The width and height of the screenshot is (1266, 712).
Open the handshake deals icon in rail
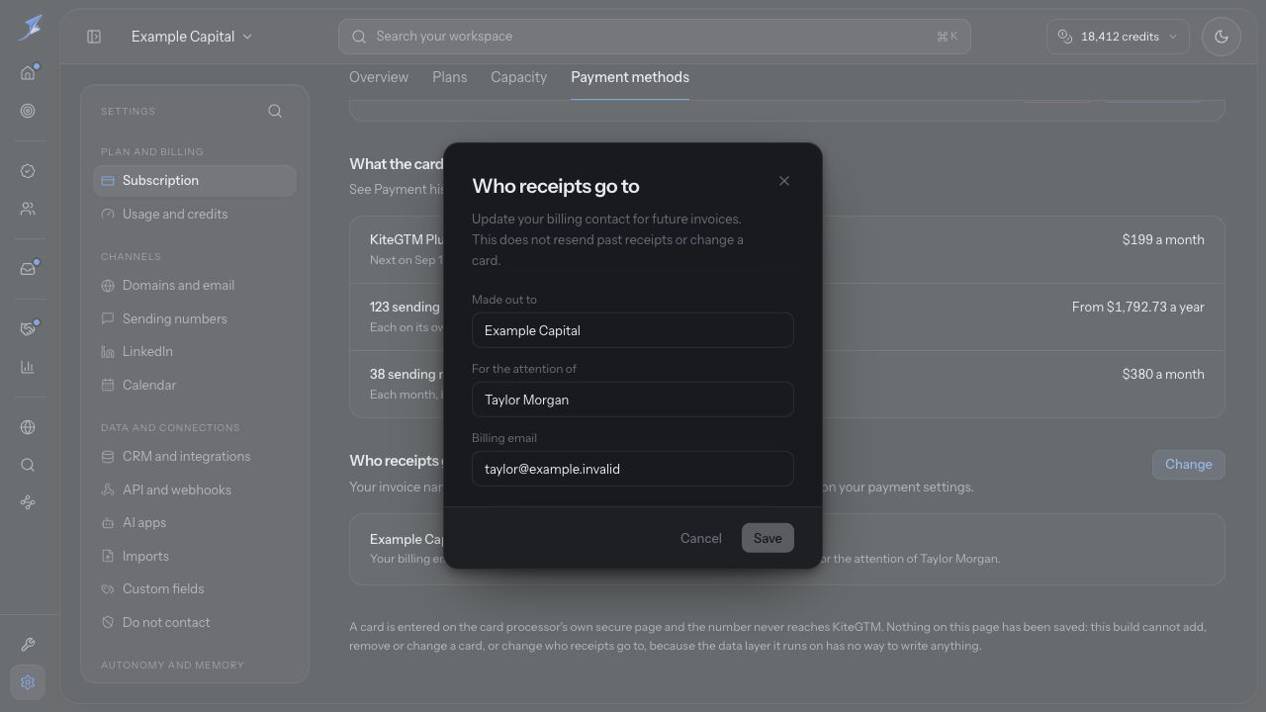click(x=28, y=329)
